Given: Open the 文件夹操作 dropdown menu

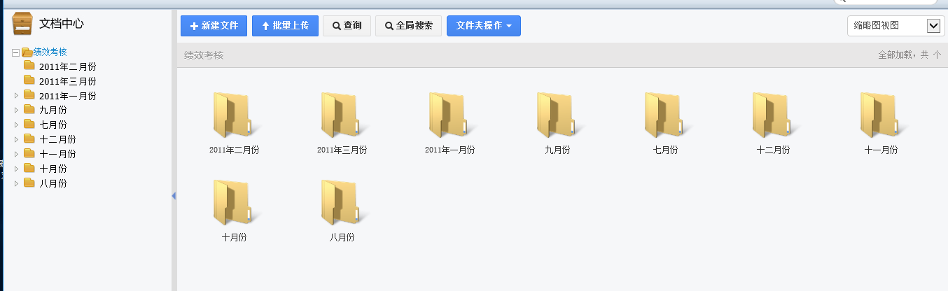Looking at the screenshot, I should point(483,26).
